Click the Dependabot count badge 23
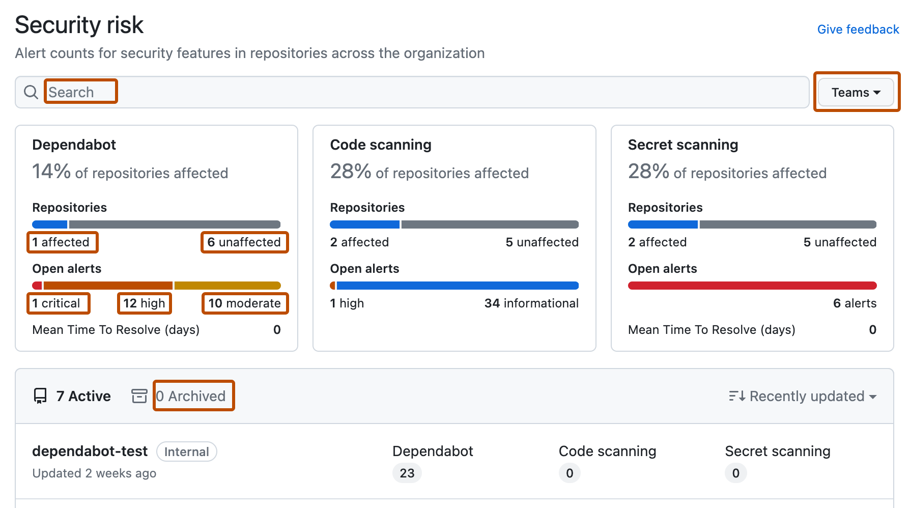 pyautogui.click(x=407, y=473)
